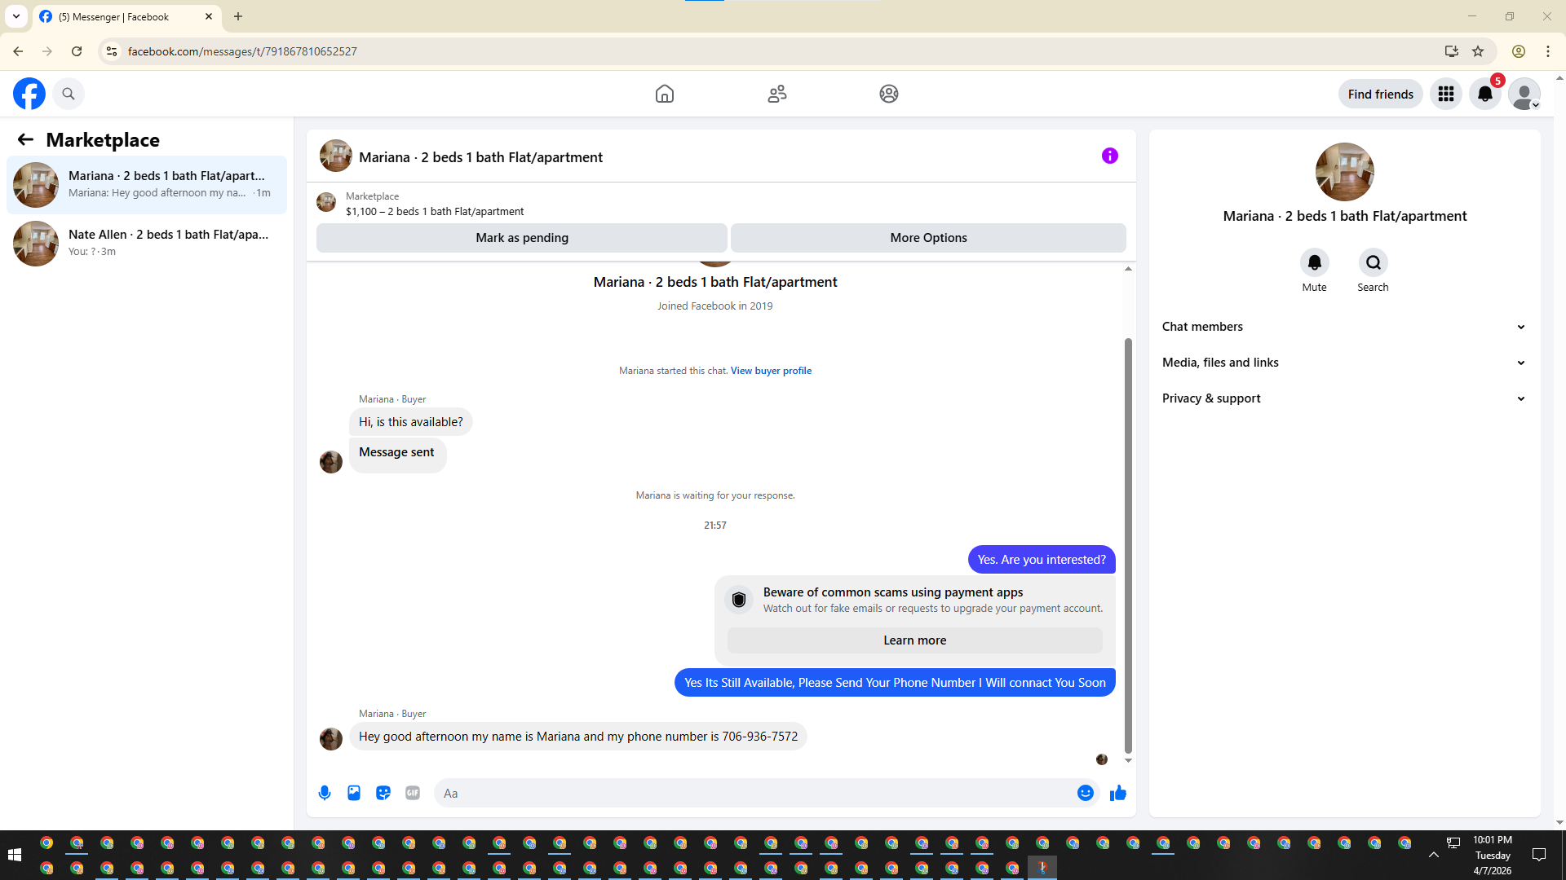Open Windows Start menu

coord(14,855)
